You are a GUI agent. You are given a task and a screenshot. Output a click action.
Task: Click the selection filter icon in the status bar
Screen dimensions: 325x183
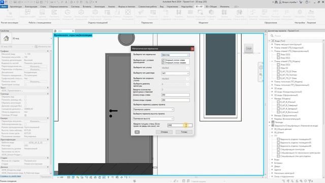[310, 181]
